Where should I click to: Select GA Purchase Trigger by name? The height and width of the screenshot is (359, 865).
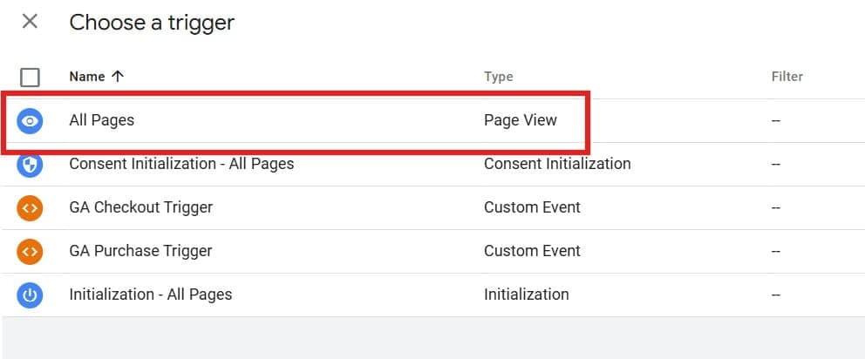[x=140, y=251]
